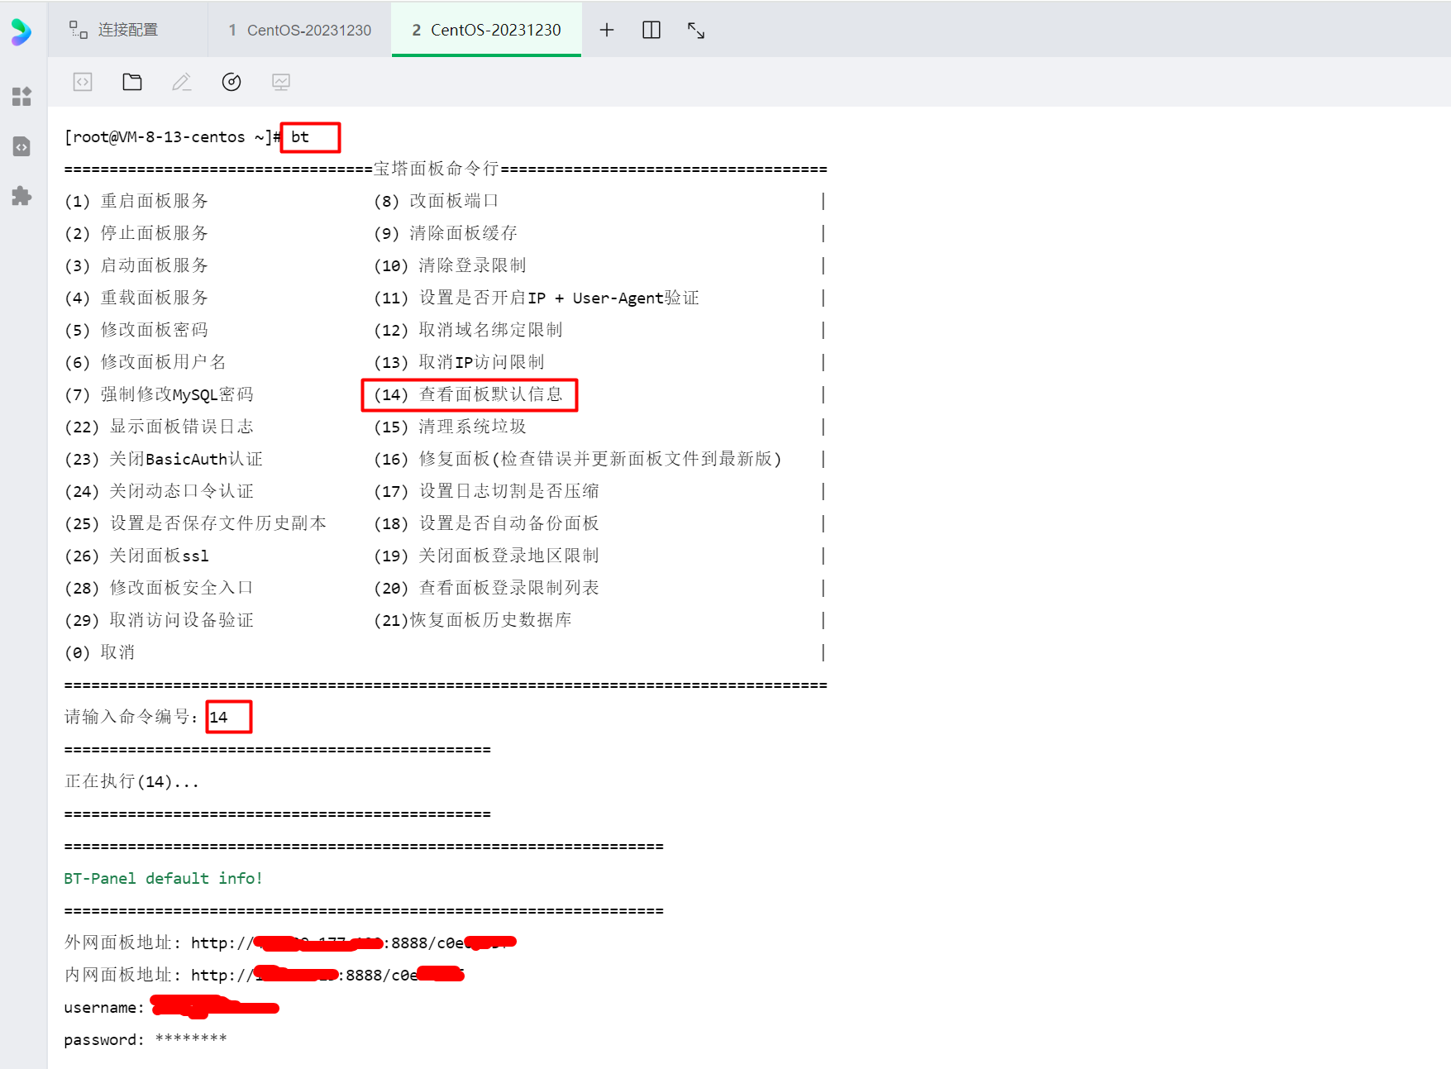Click the command number input showing 14
1451x1069 pixels.
[x=228, y=717]
